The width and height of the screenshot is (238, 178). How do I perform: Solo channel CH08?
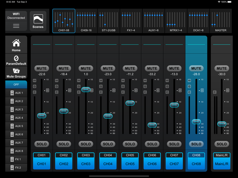(196, 144)
